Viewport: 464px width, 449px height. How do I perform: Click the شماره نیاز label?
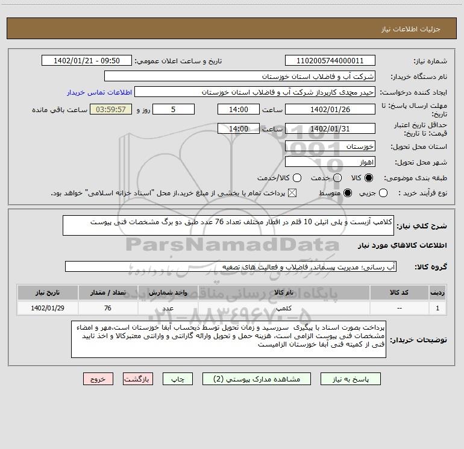(x=430, y=61)
